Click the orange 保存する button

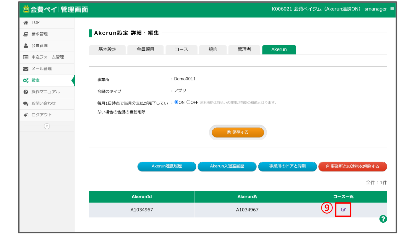pyautogui.click(x=238, y=132)
